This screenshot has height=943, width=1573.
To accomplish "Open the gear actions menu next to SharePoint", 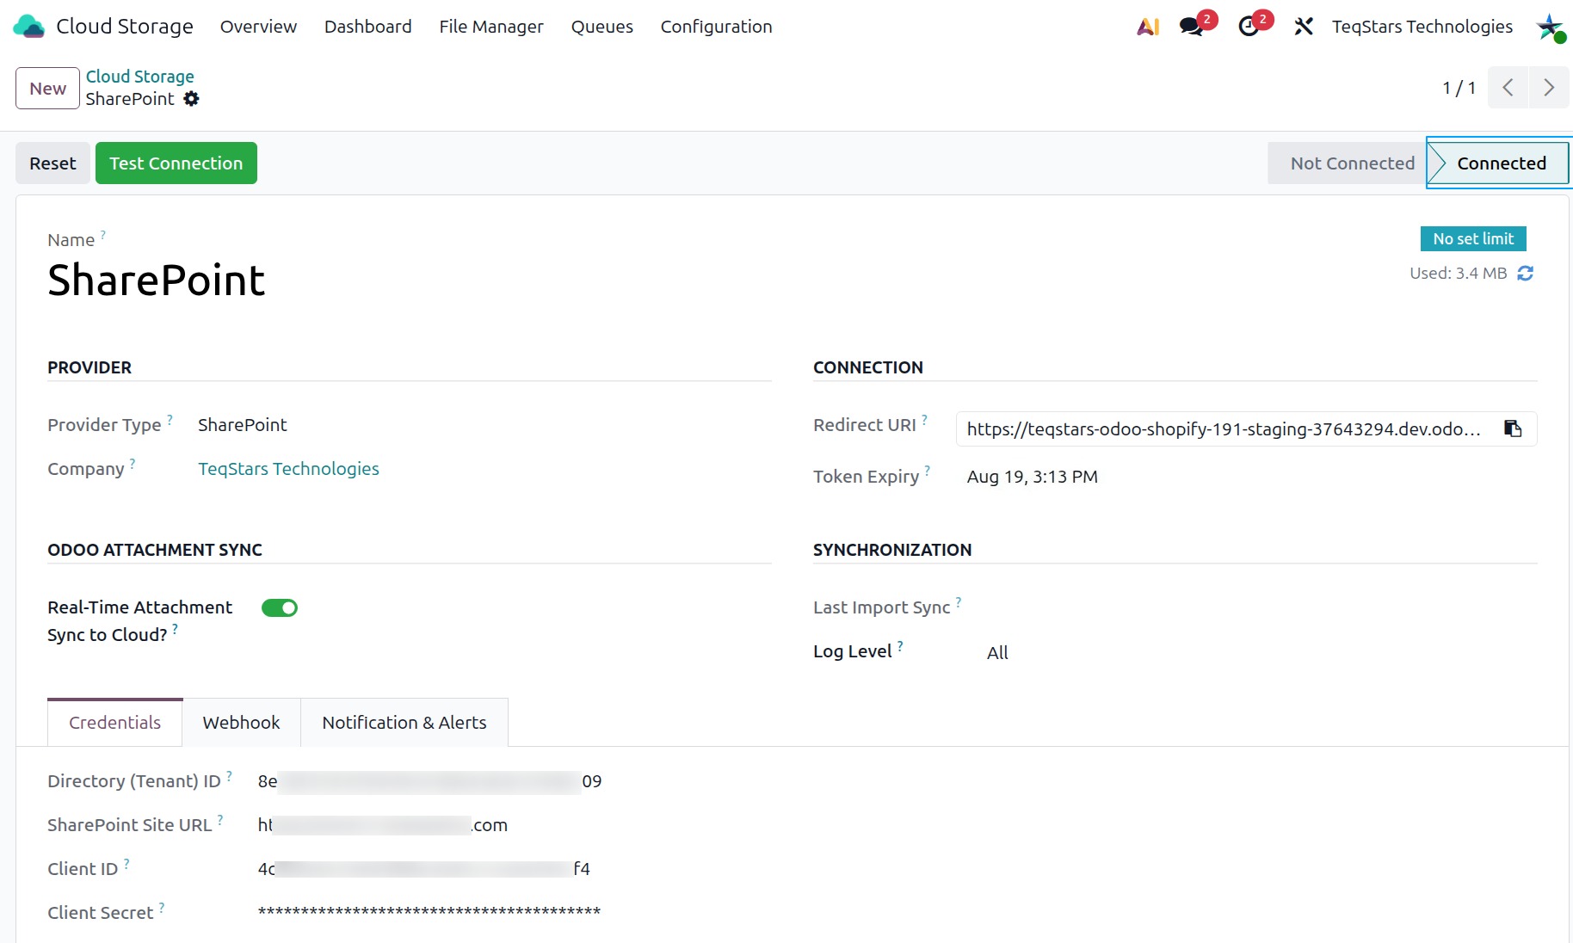I will pyautogui.click(x=191, y=99).
